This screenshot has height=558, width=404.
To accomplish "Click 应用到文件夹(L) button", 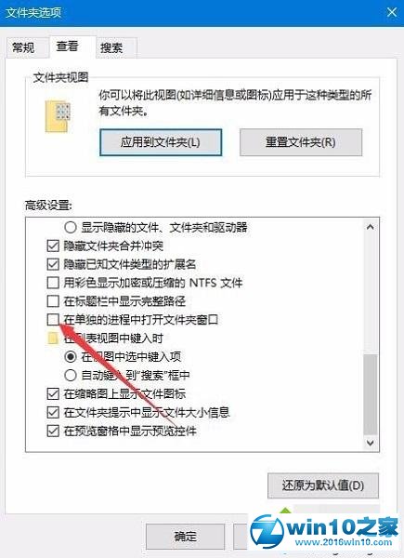I will click(x=161, y=142).
